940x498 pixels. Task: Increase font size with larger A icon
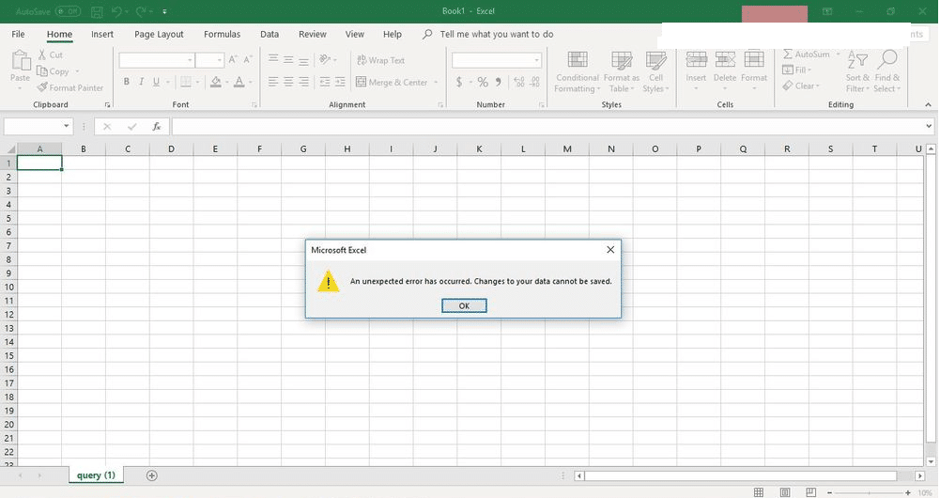pos(233,60)
